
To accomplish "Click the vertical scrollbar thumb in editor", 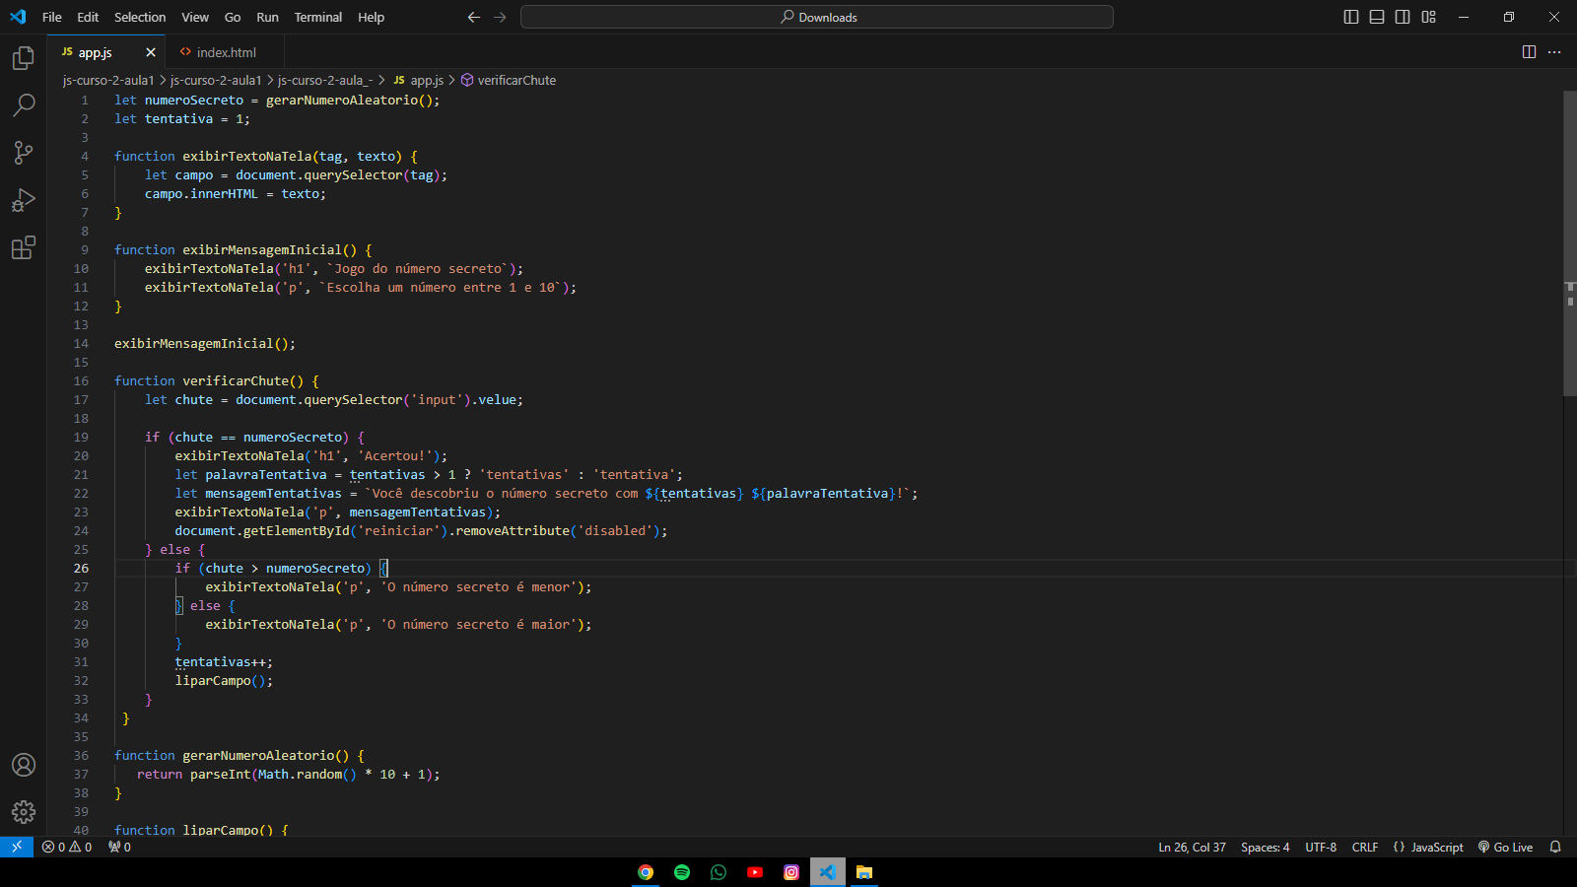I will click(1570, 243).
